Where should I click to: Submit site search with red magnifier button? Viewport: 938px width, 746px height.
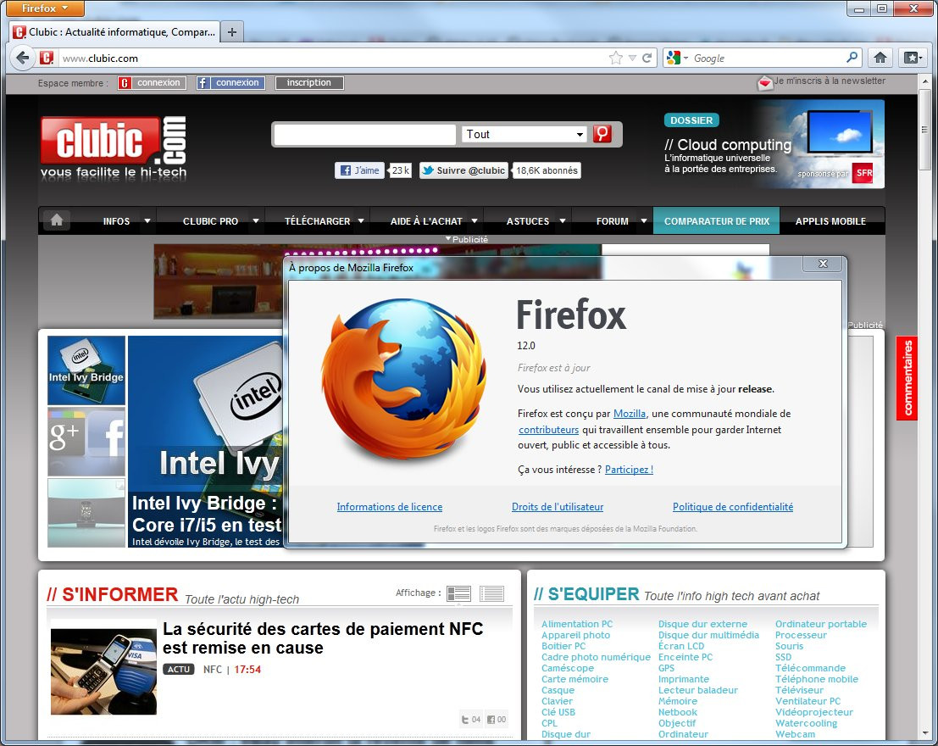coord(602,134)
